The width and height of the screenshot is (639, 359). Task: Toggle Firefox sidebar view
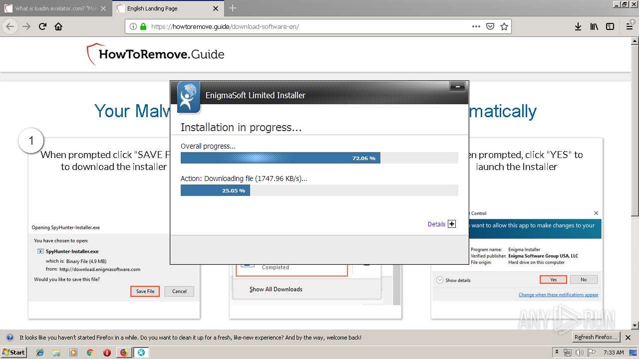point(610,26)
